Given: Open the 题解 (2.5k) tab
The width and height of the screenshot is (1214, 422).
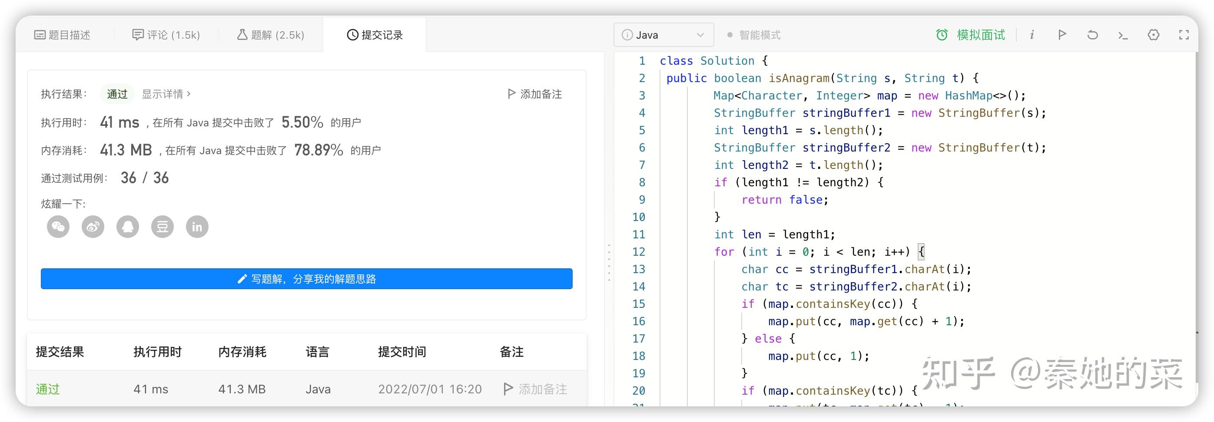Looking at the screenshot, I should [271, 35].
